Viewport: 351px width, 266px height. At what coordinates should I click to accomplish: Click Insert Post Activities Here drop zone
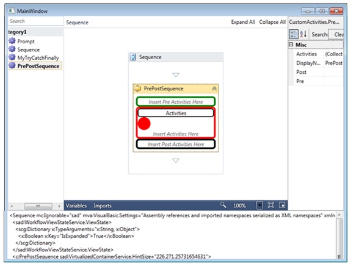[x=176, y=144]
